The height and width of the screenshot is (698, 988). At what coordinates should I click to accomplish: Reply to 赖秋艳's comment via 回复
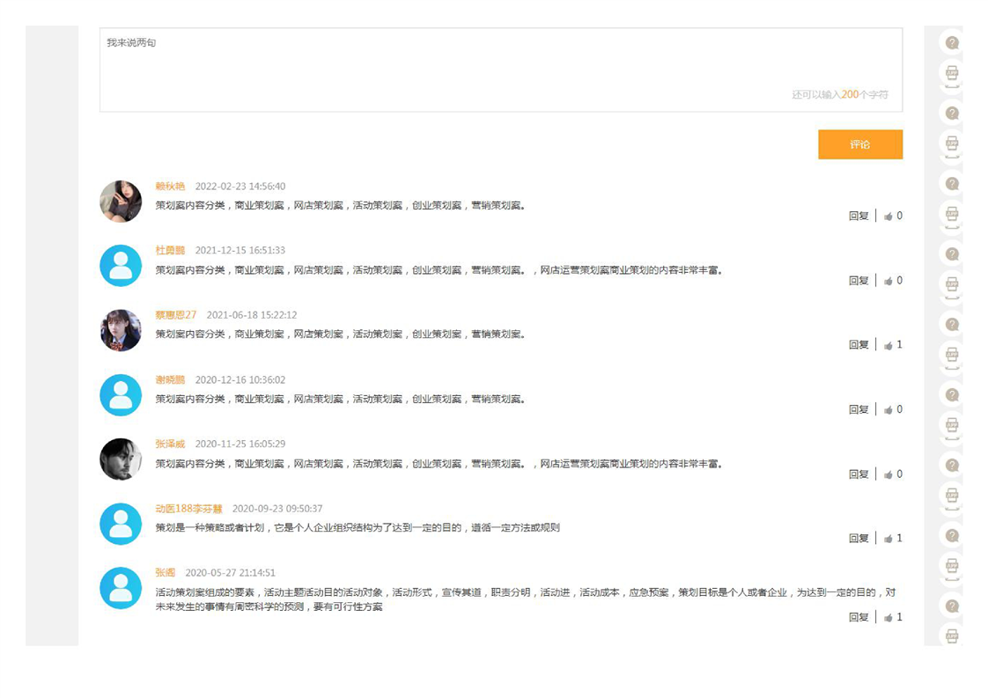(x=858, y=217)
